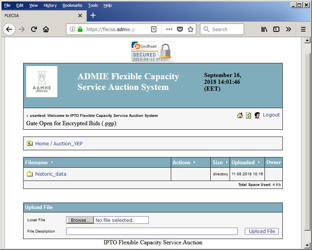The height and width of the screenshot is (250, 312).
Task: Toggle reader view icon in address bar
Action: (154, 30)
